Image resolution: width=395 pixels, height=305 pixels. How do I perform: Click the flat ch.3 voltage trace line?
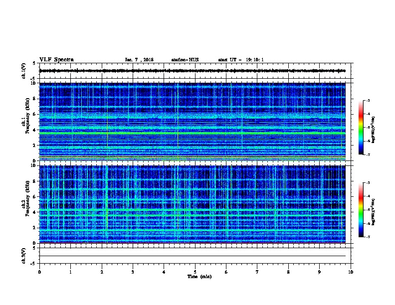point(192,256)
